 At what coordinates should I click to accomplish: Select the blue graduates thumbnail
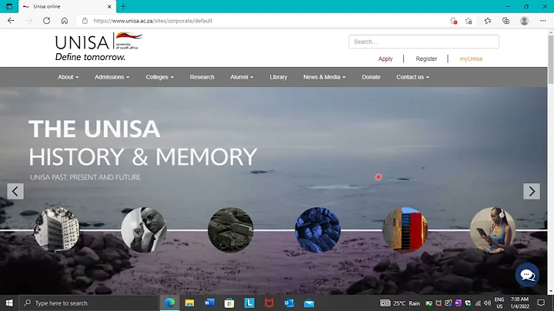click(318, 230)
